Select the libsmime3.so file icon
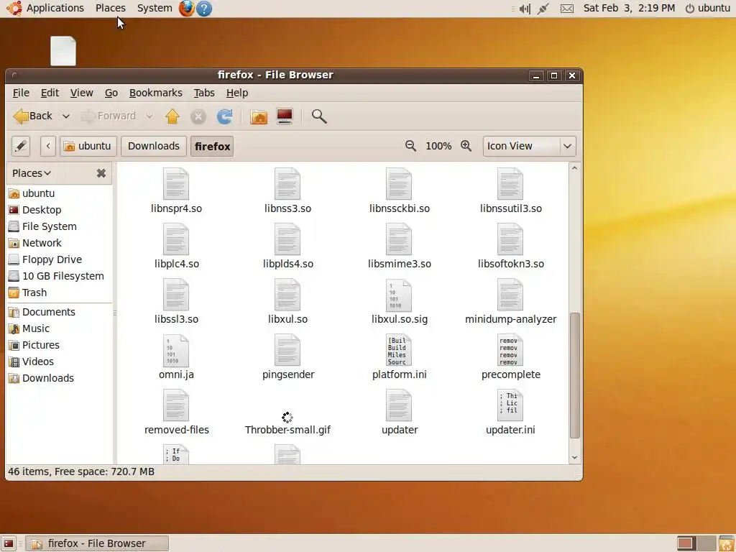Viewport: 736px width, 552px height. point(399,239)
